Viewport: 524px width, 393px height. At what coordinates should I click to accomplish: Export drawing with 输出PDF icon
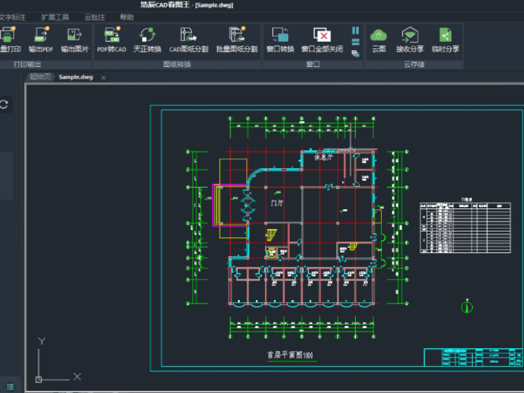coord(40,35)
